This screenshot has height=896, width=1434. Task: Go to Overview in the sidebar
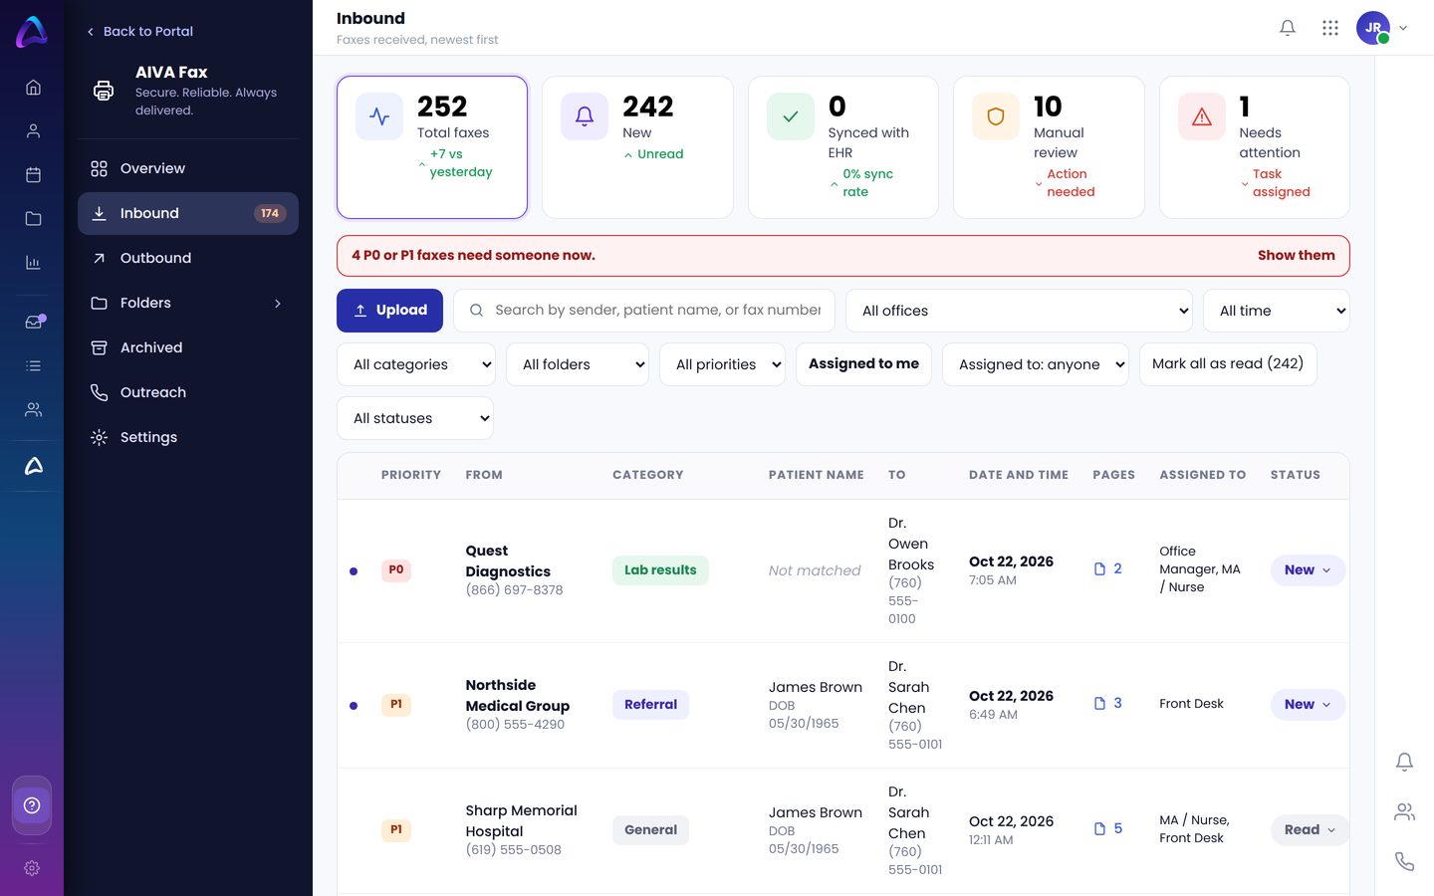(x=188, y=169)
